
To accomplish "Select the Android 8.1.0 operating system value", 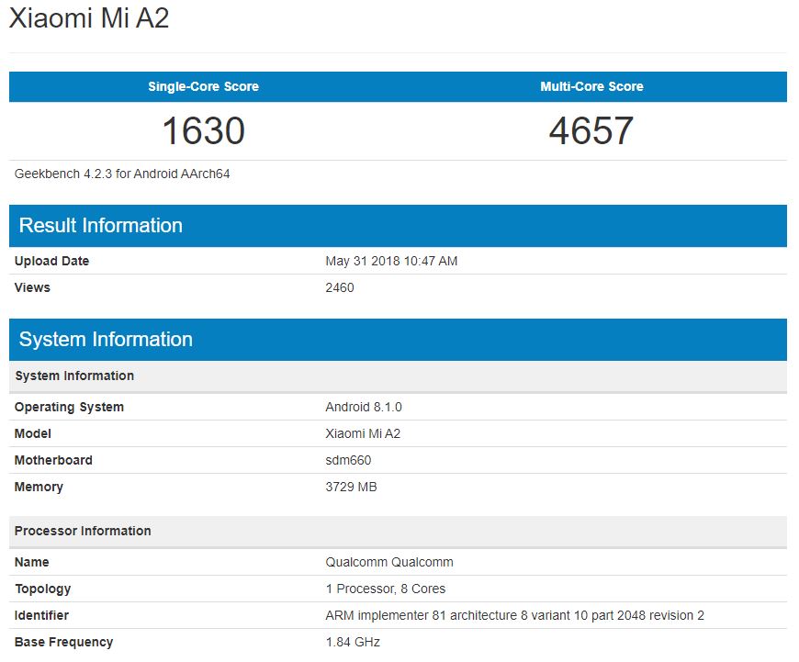I will 364,407.
